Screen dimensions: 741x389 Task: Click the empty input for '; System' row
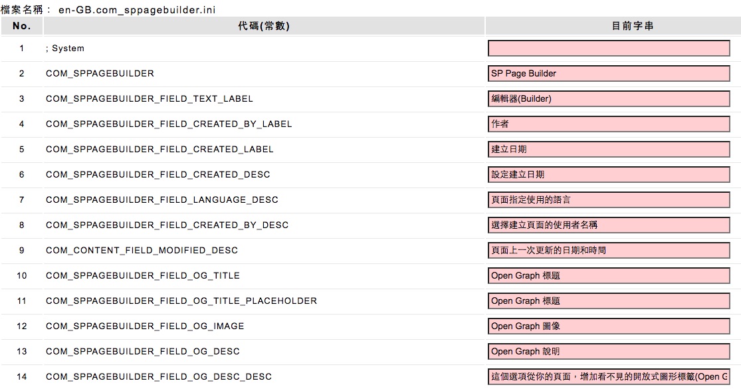coord(609,49)
